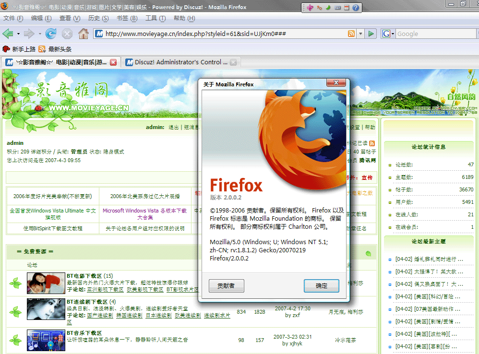This screenshot has height=354, width=479.
Task: Open the 最新头条 live bookmark feed
Action: tap(55, 49)
